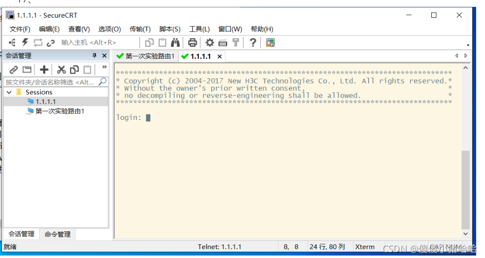
Task: Click the chain-link connect icon in the toolbar
Action: point(51,43)
